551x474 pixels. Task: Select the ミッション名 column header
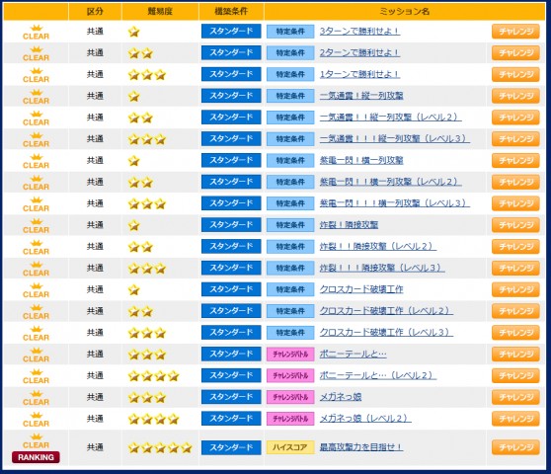(x=405, y=11)
